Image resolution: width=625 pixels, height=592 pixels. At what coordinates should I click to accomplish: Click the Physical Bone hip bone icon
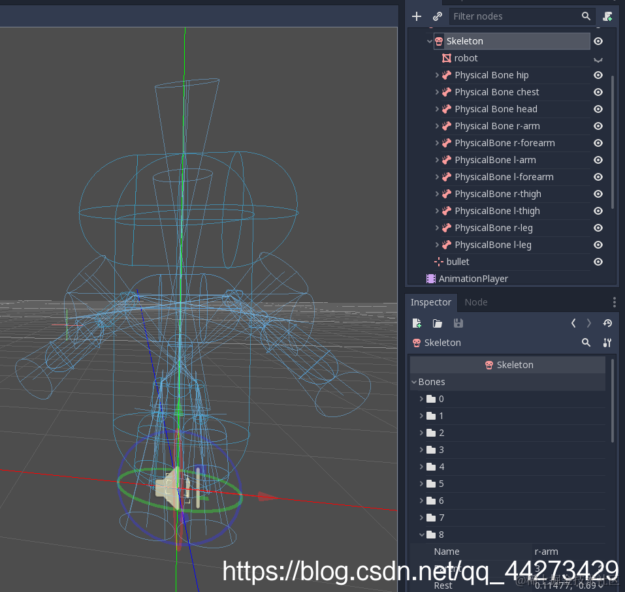[447, 75]
